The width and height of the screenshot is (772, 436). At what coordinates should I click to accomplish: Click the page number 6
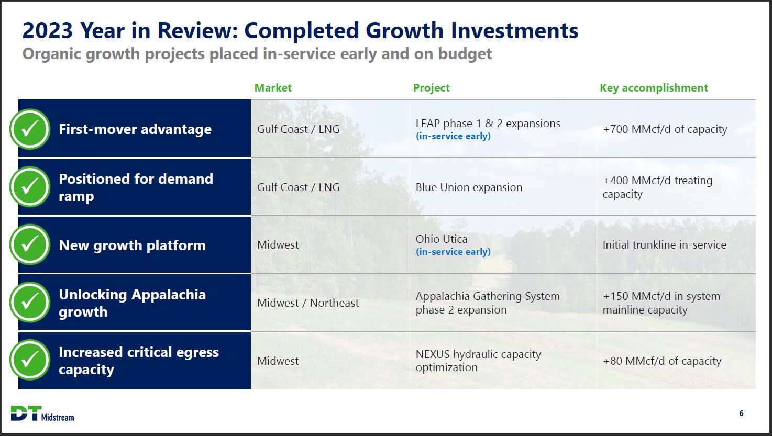pos(741,413)
